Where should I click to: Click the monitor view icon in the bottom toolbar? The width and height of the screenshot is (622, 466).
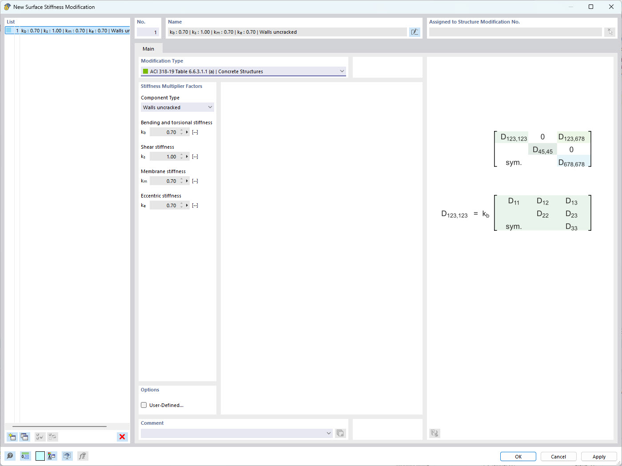(67, 456)
